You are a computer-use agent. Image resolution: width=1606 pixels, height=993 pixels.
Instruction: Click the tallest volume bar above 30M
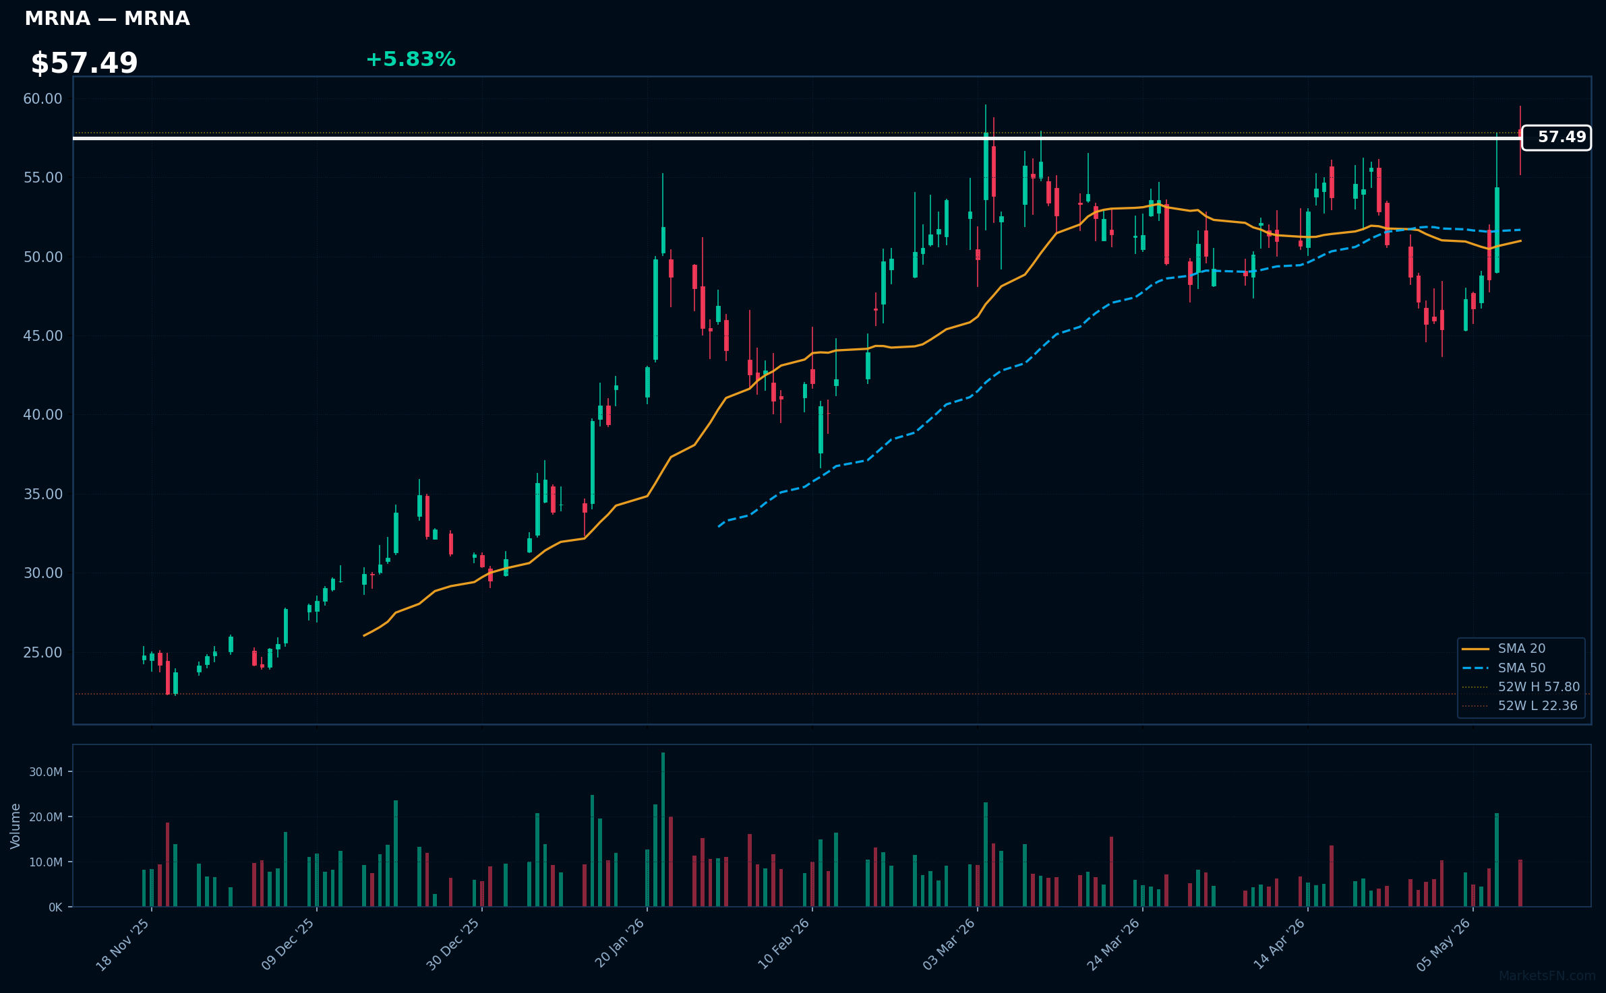point(663,829)
